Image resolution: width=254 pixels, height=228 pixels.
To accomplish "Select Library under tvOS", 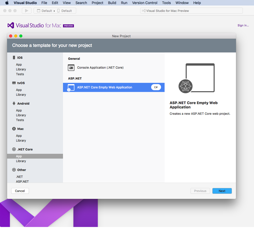I will point(21,95).
